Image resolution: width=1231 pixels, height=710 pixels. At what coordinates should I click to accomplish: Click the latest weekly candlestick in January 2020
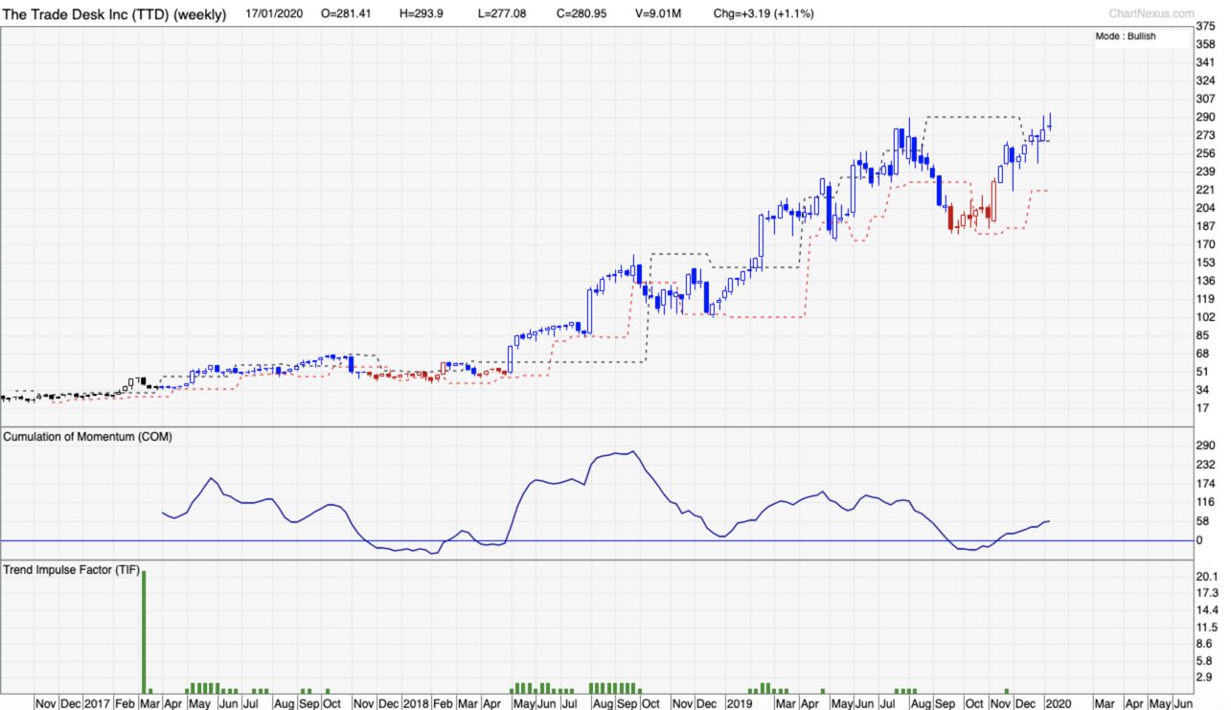click(1050, 124)
